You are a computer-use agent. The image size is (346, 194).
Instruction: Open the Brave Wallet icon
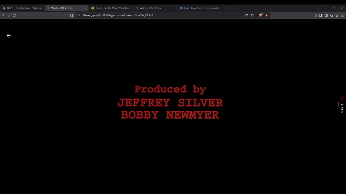point(326,15)
